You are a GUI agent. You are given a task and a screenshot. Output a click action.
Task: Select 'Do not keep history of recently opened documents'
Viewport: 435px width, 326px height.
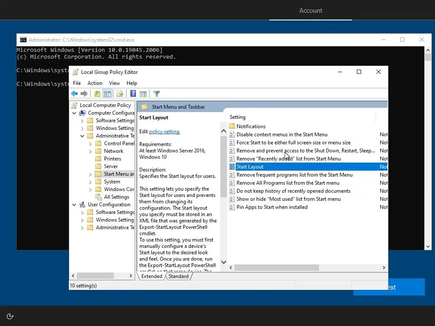293,191
